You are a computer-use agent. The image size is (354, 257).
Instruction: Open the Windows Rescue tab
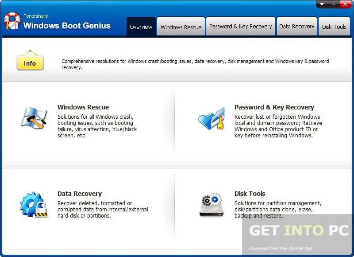pyautogui.click(x=181, y=27)
